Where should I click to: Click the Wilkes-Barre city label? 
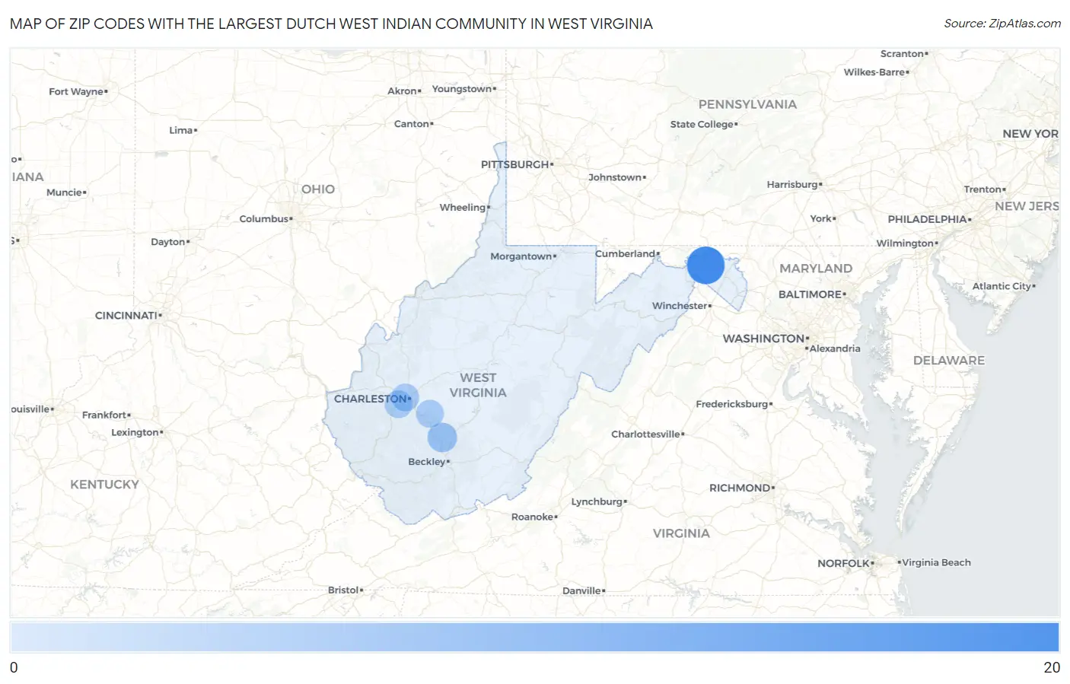click(874, 72)
